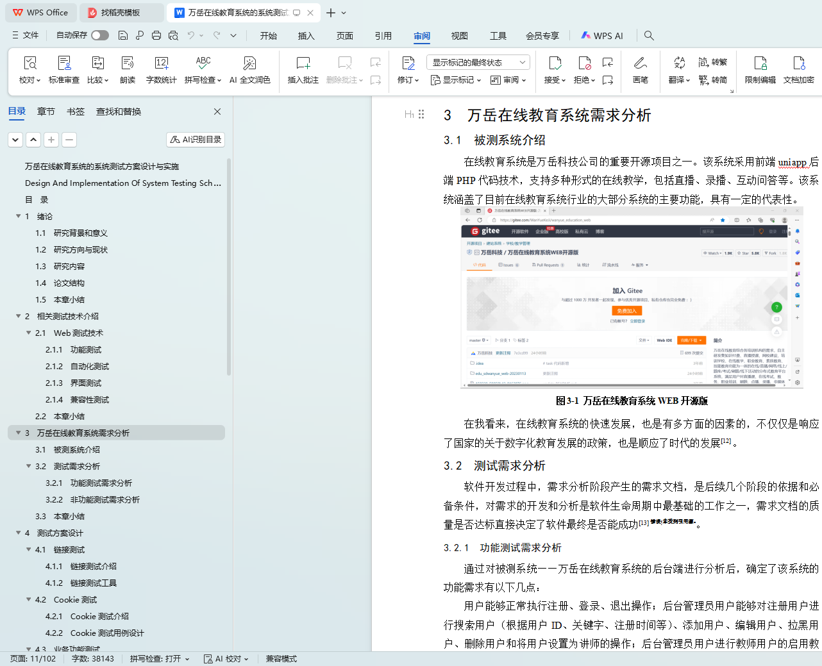822x666 pixels.
Task: Toggle the Auto Save (自动保存) switch
Action: point(99,35)
